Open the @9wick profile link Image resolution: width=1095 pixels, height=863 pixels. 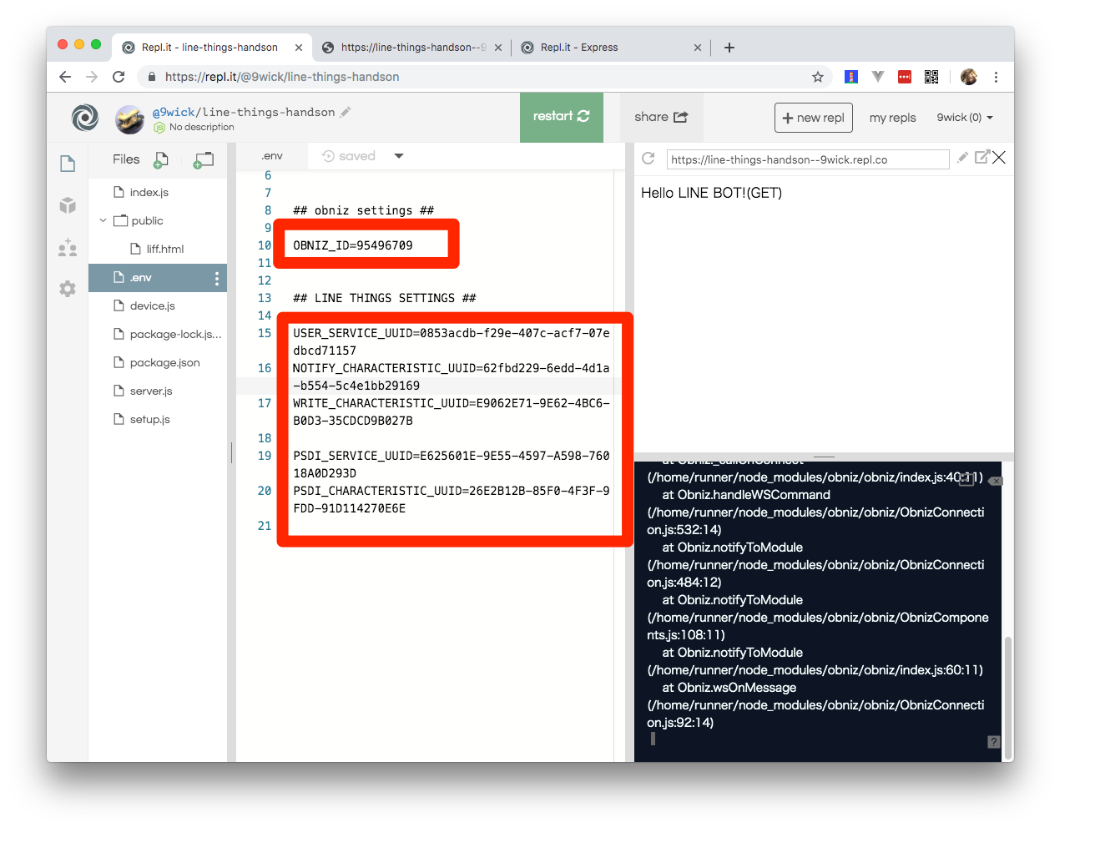[x=174, y=112]
